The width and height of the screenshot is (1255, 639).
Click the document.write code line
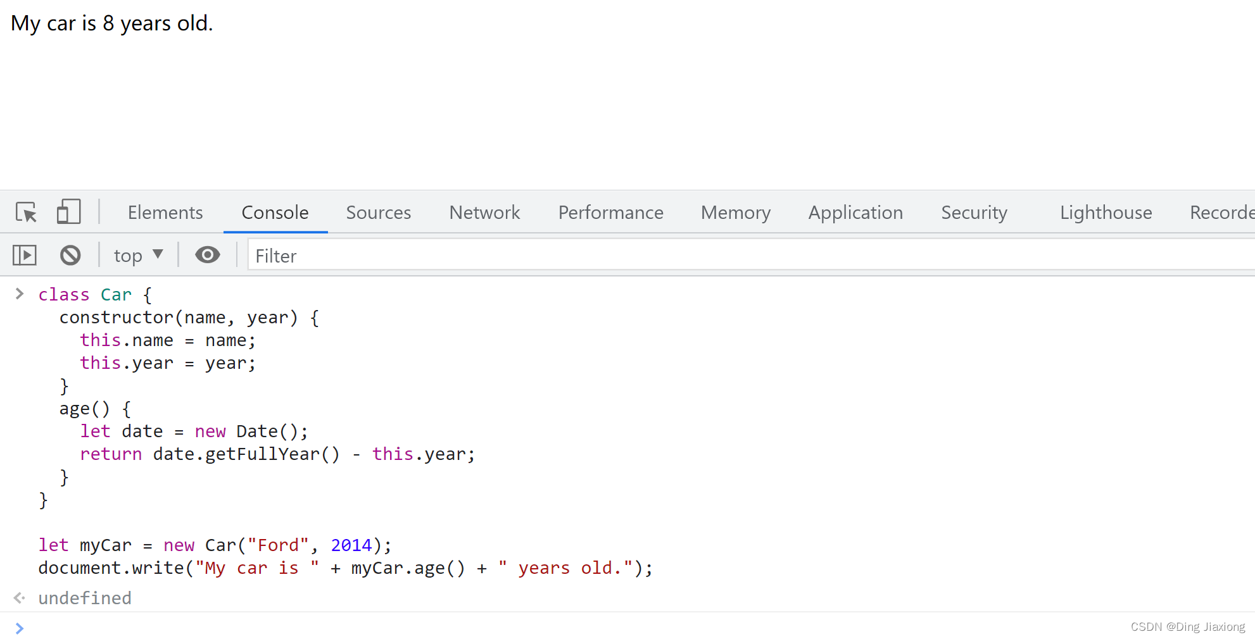pyautogui.click(x=345, y=568)
